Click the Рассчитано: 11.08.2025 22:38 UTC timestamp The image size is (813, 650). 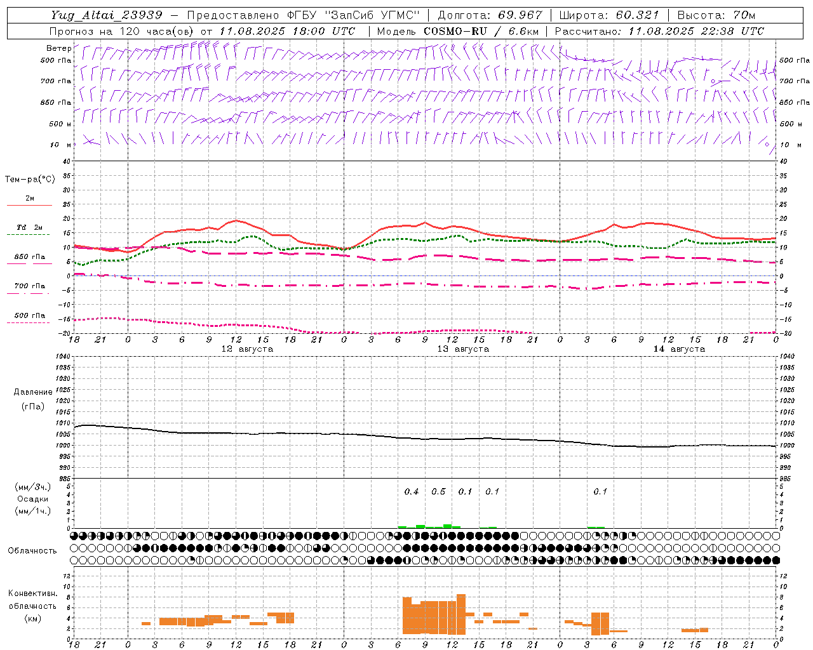click(x=659, y=31)
